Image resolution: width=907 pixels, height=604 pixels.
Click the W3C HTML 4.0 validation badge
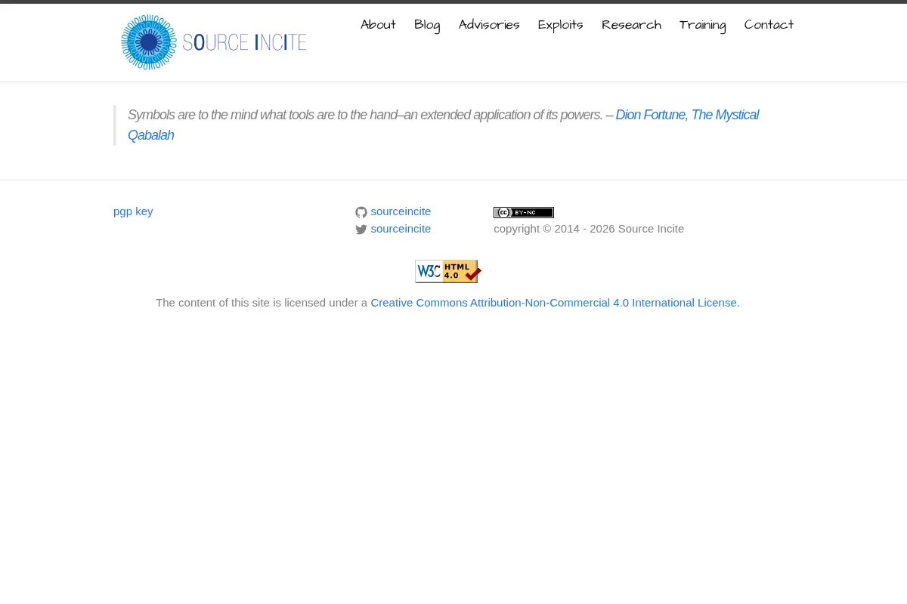tap(448, 271)
